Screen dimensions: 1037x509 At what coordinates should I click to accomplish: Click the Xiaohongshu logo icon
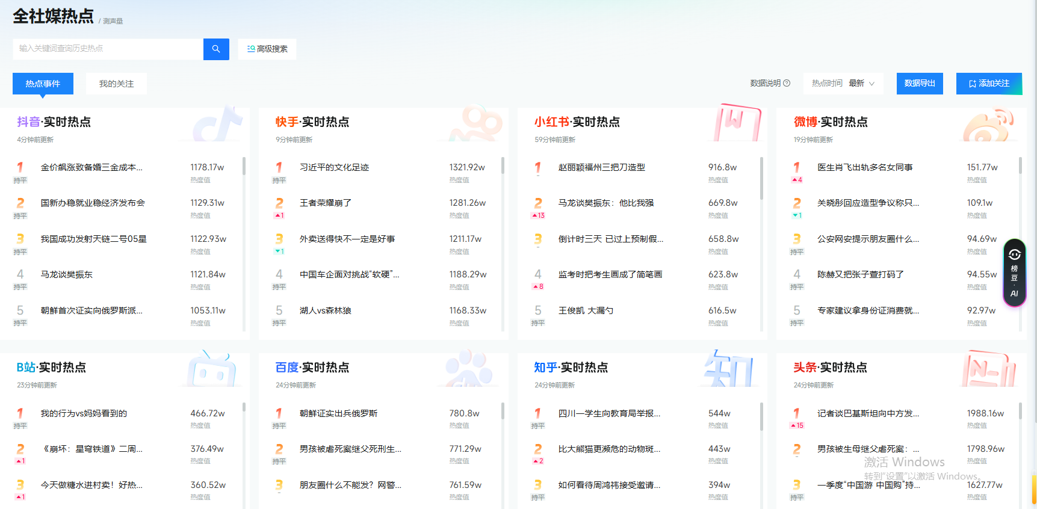click(737, 123)
